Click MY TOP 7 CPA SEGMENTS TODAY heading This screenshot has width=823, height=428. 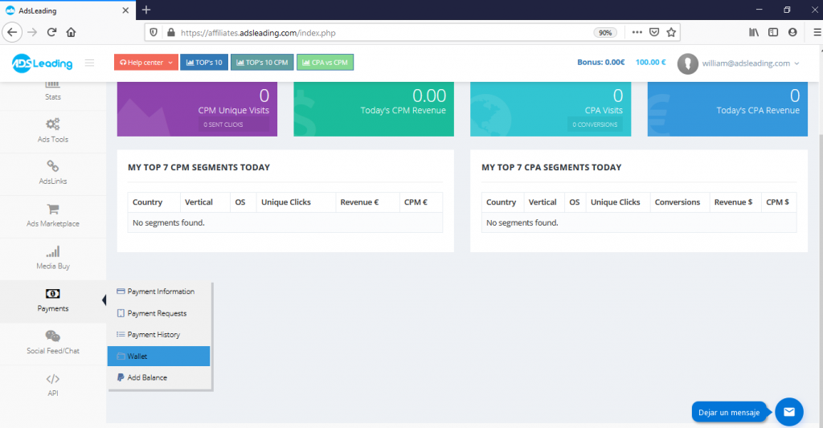click(x=551, y=167)
